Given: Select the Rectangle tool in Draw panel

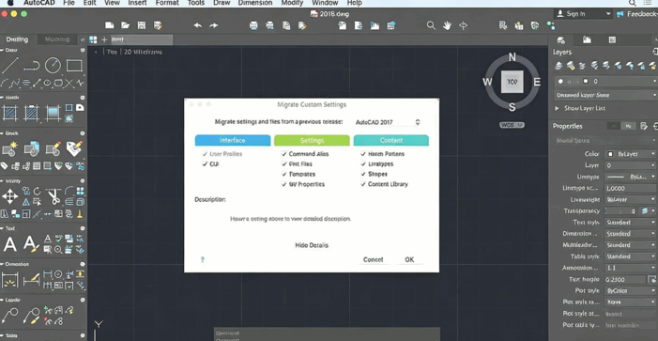Looking at the screenshot, I should pyautogui.click(x=74, y=66).
